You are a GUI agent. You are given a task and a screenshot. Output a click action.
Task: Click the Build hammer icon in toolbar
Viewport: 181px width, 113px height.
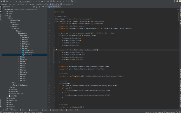(x=16, y=1)
